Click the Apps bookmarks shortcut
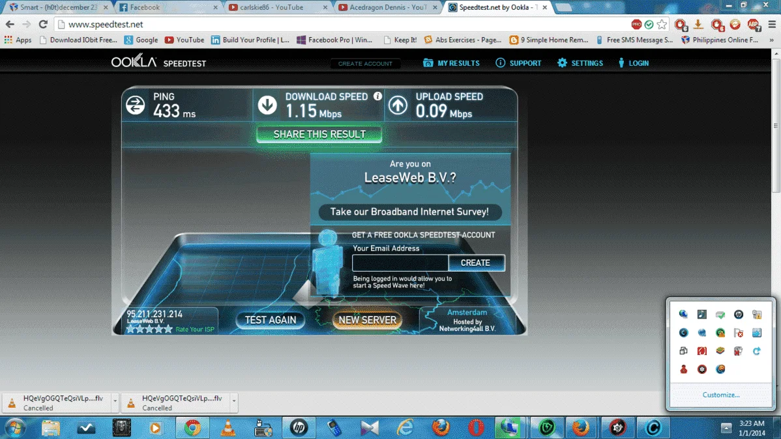 click(x=18, y=40)
